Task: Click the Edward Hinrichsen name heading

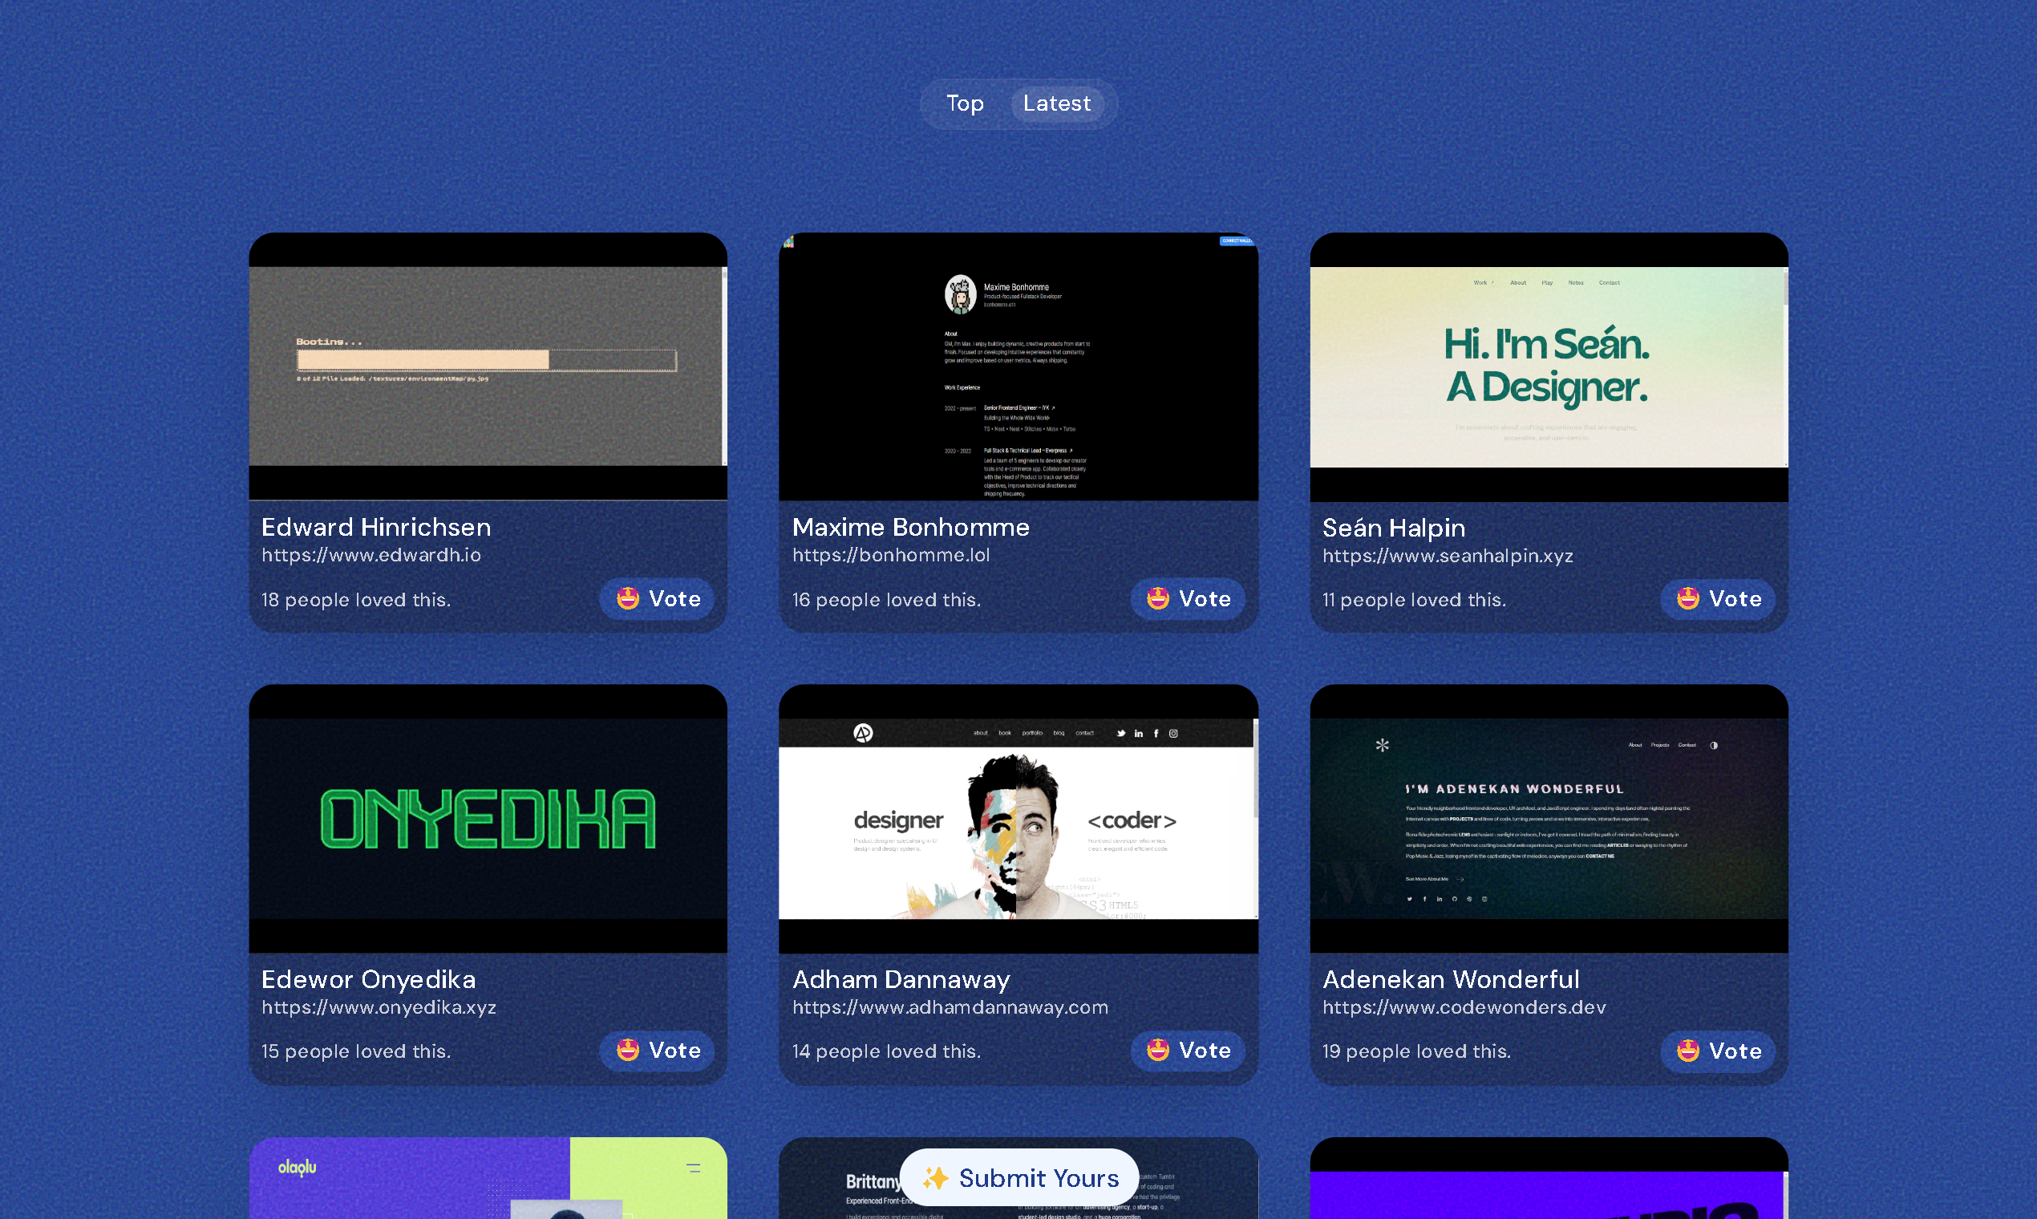Action: click(x=376, y=527)
